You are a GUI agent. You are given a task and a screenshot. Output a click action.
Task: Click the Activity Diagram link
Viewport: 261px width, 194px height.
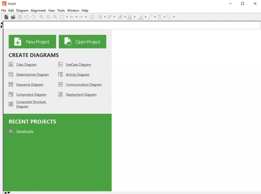[x=77, y=74]
